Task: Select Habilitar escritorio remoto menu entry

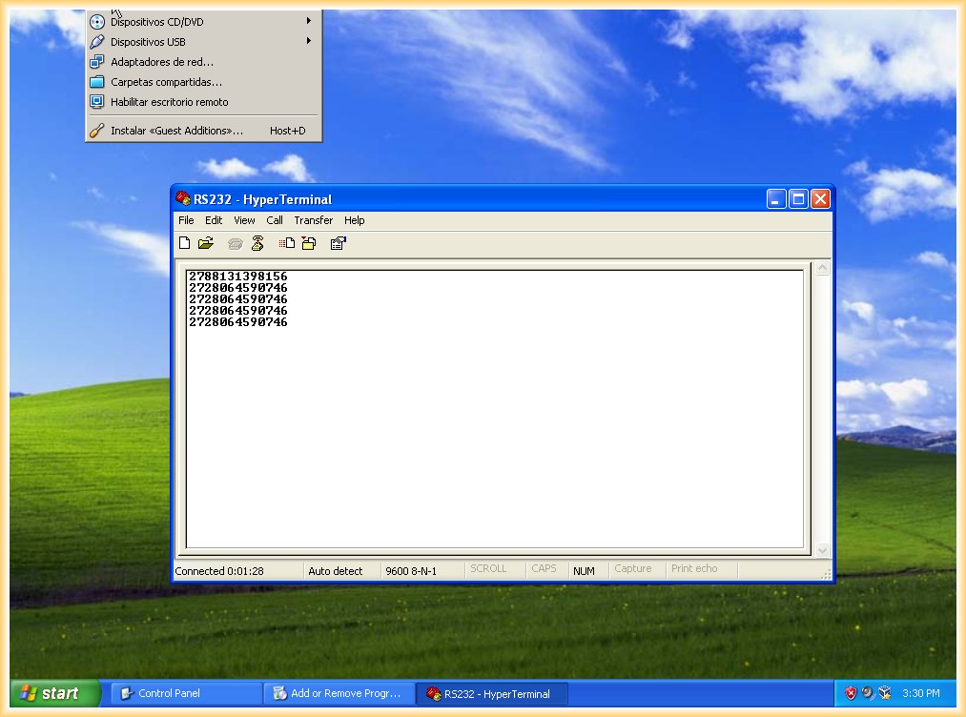Action: click(x=169, y=102)
